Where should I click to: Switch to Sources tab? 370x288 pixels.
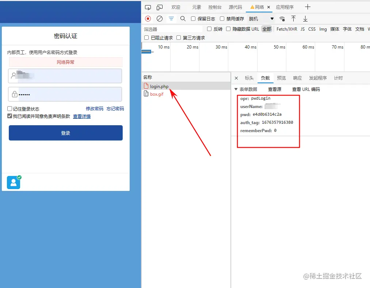coord(235,7)
